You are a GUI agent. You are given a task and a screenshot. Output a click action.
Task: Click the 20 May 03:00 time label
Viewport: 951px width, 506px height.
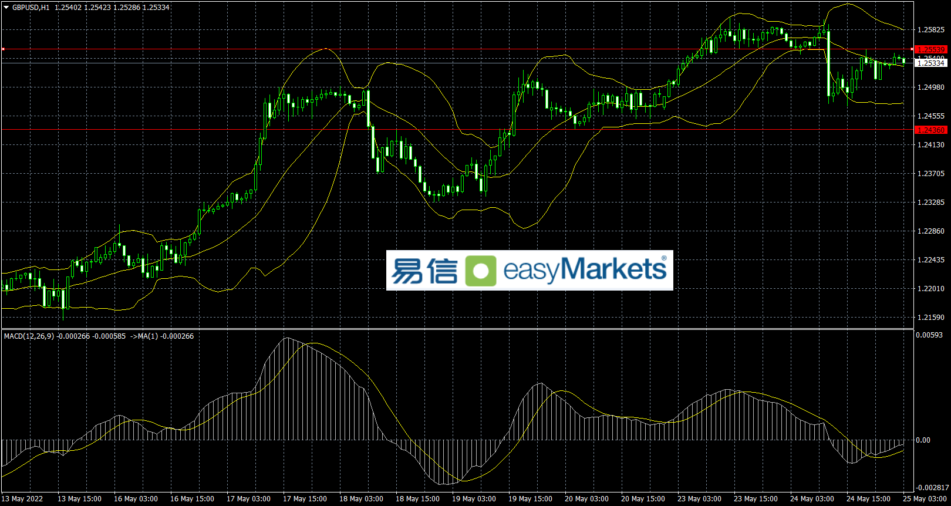tap(586, 499)
